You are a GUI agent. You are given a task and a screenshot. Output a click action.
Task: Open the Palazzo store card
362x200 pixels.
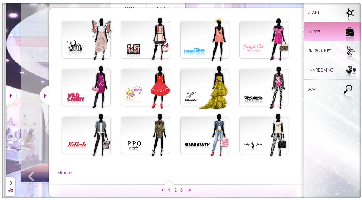click(205, 88)
